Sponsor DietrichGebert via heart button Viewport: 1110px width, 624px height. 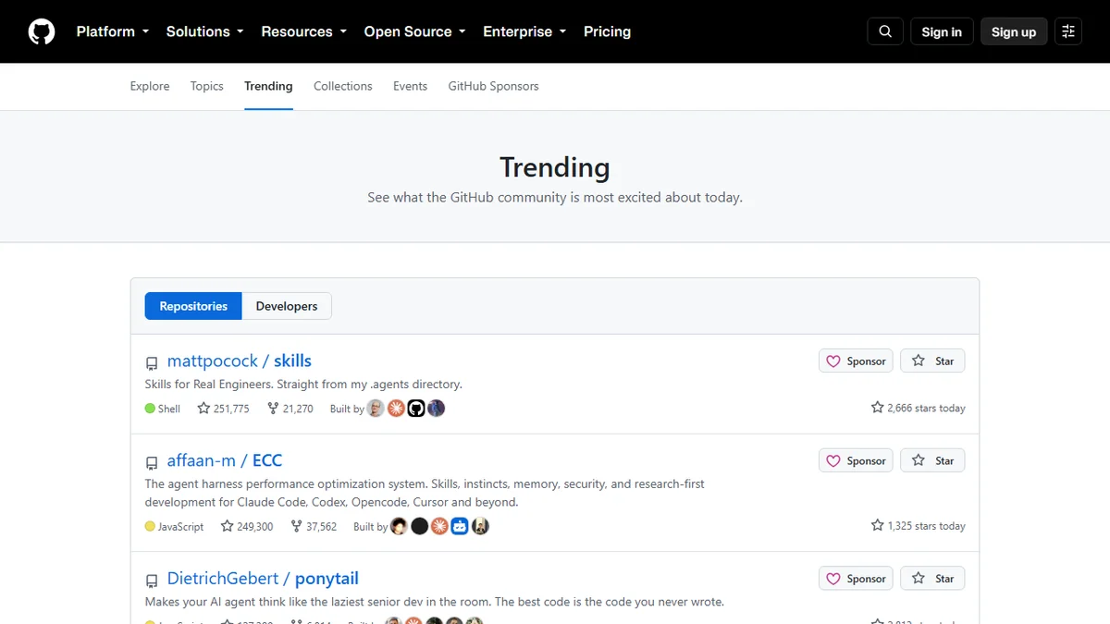(856, 579)
